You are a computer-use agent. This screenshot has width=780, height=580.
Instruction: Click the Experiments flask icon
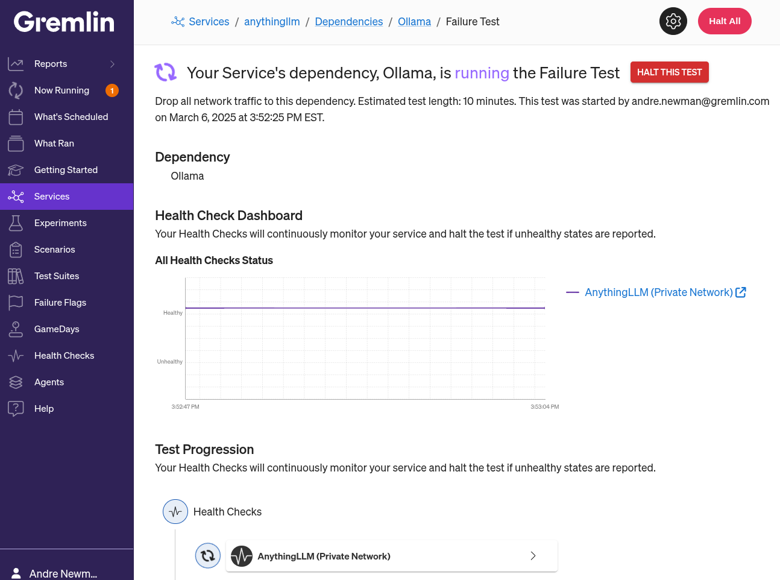click(x=16, y=223)
